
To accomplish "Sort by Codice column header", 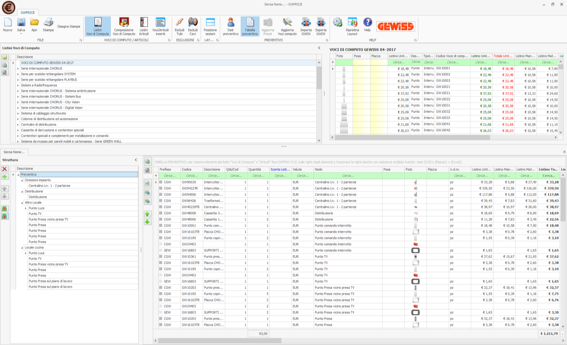I will [192, 170].
